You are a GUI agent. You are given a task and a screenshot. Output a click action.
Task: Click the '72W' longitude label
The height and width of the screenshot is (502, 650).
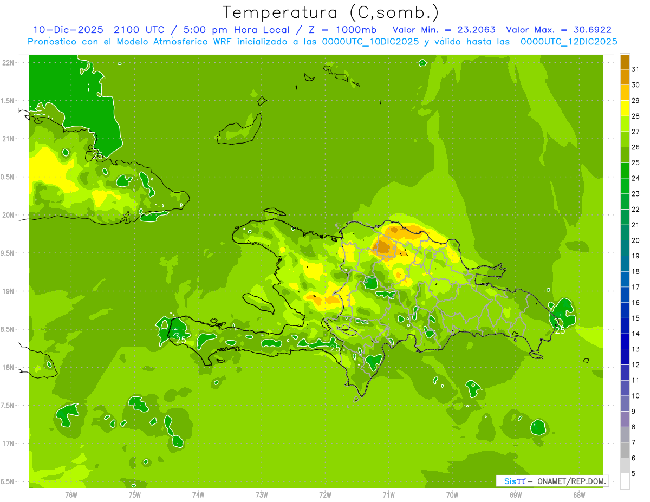click(x=325, y=494)
